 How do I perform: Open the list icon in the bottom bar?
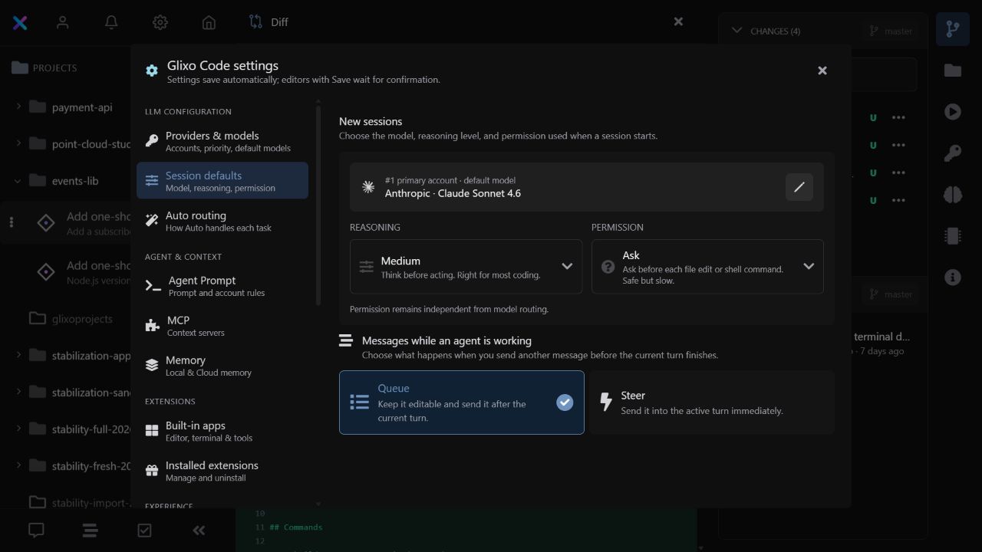point(90,530)
